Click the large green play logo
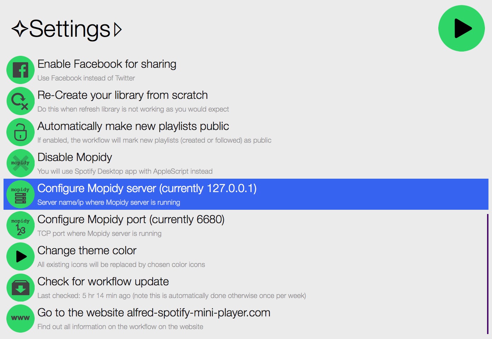This screenshot has height=339, width=492. pos(462,28)
